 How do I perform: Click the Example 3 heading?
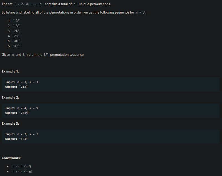[10, 124]
